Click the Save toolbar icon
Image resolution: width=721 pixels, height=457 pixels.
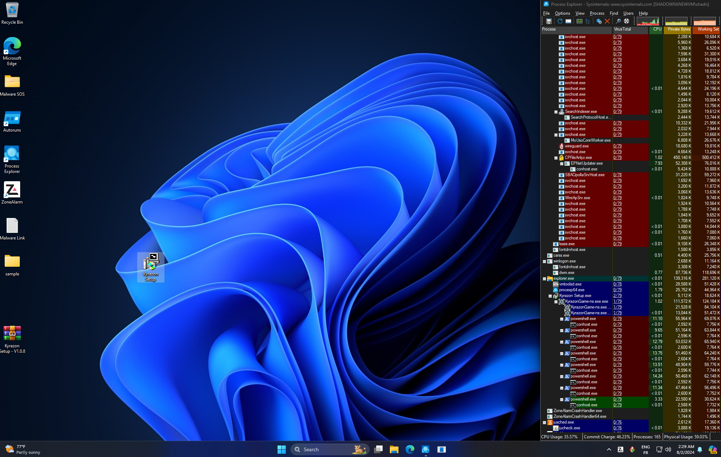[549, 21]
